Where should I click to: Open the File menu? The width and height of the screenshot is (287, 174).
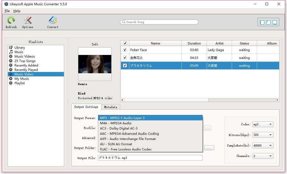7,11
